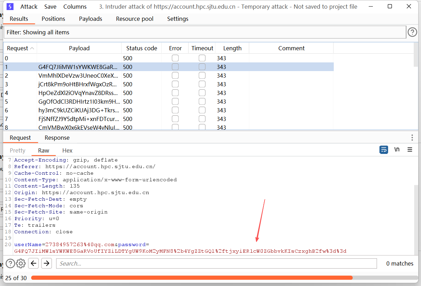Toggle Error checkbox for request 1
The image size is (421, 286).
[x=175, y=67]
